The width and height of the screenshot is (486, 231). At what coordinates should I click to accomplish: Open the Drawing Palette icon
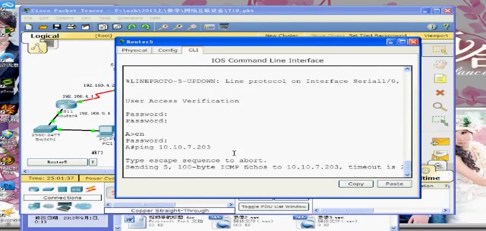(x=209, y=27)
